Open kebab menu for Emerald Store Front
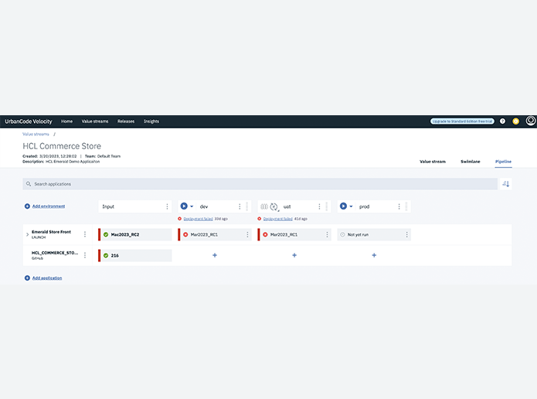Viewport: 537px width, 399px height. (x=85, y=234)
